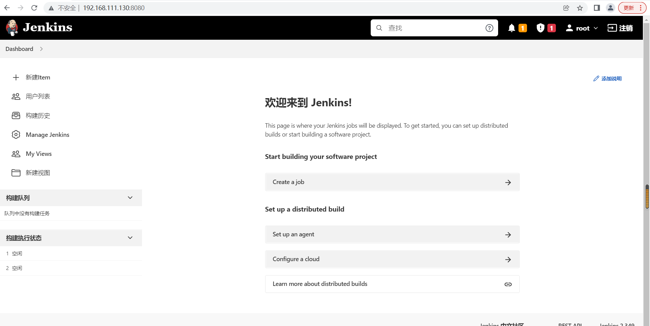Click the 队列中没有构建任务 text
The image size is (650, 326).
pyautogui.click(x=27, y=214)
